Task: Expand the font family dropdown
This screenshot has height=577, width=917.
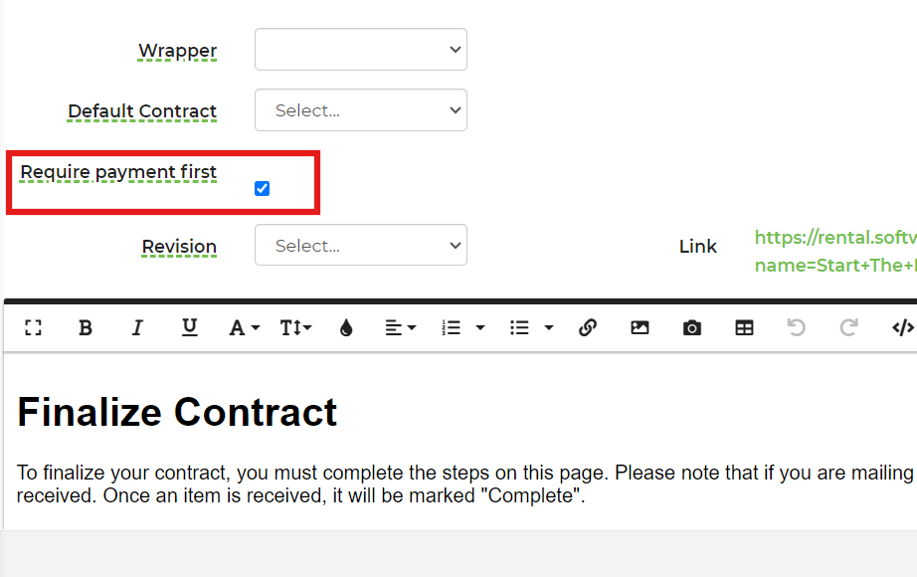Action: coord(244,328)
